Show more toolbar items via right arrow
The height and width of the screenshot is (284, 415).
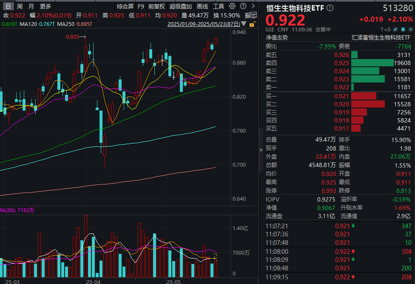(x=253, y=6)
